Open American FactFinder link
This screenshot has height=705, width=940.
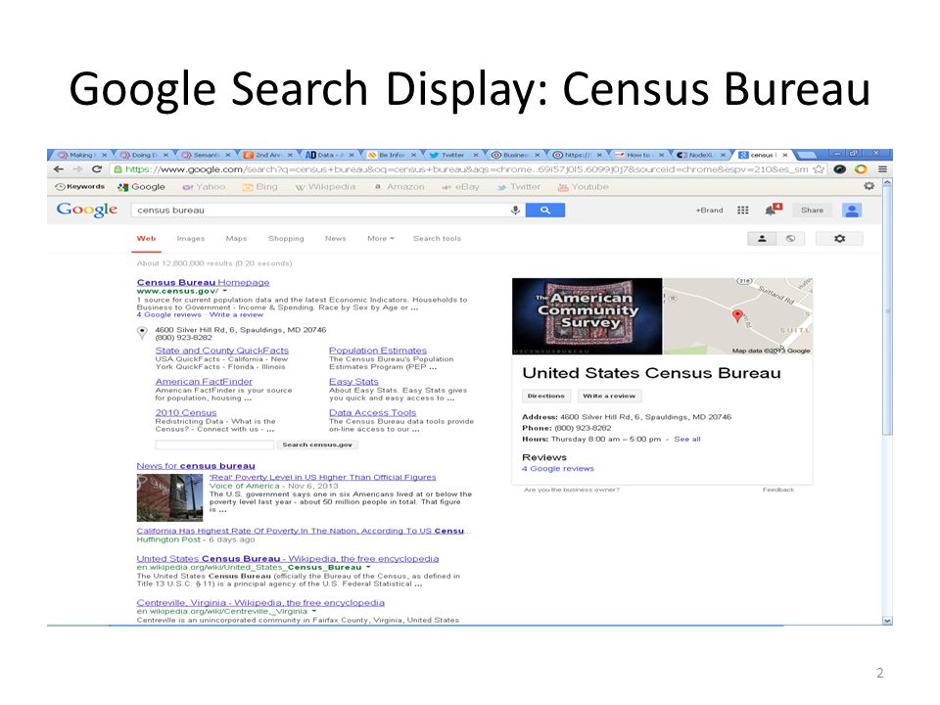(x=204, y=381)
